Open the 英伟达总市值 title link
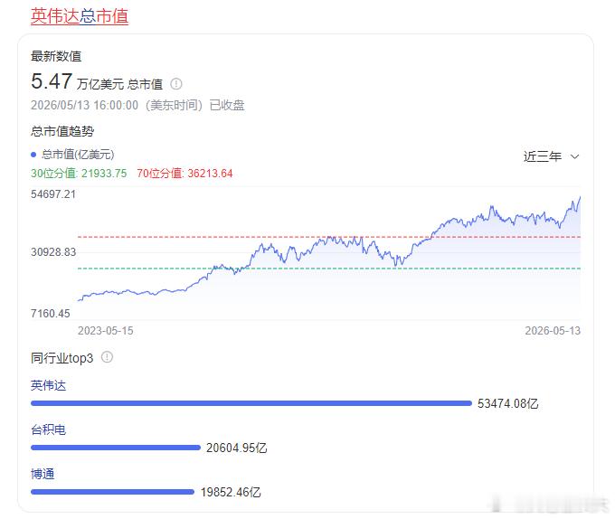The height and width of the screenshot is (519, 615). pyautogui.click(x=80, y=16)
